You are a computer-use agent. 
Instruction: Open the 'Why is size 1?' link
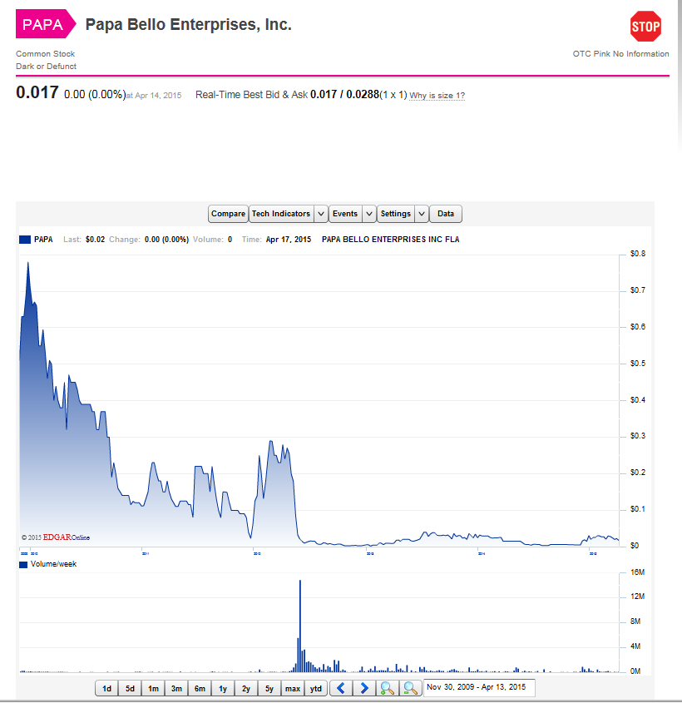tap(437, 96)
